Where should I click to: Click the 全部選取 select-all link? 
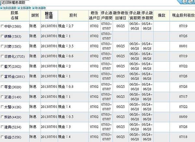click(26, 8)
